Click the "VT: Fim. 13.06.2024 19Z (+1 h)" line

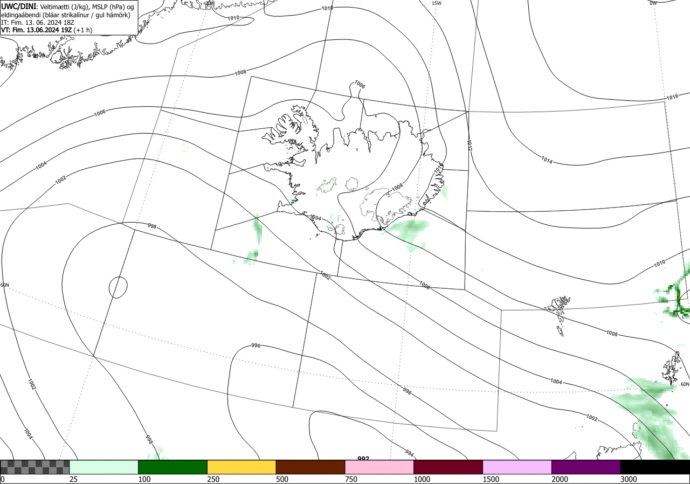click(x=46, y=30)
